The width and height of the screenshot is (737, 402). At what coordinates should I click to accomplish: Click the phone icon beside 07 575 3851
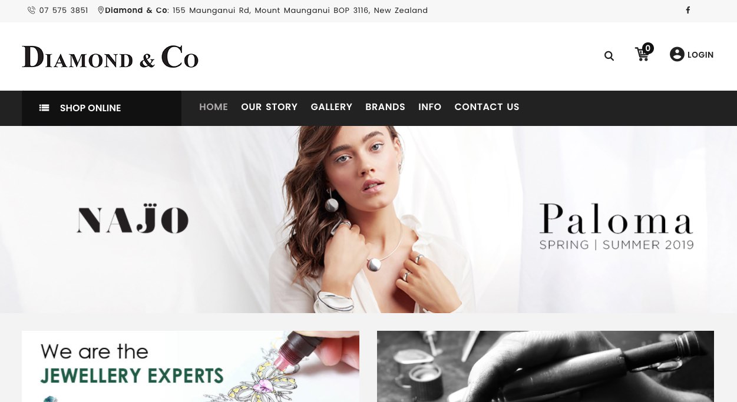coord(31,10)
